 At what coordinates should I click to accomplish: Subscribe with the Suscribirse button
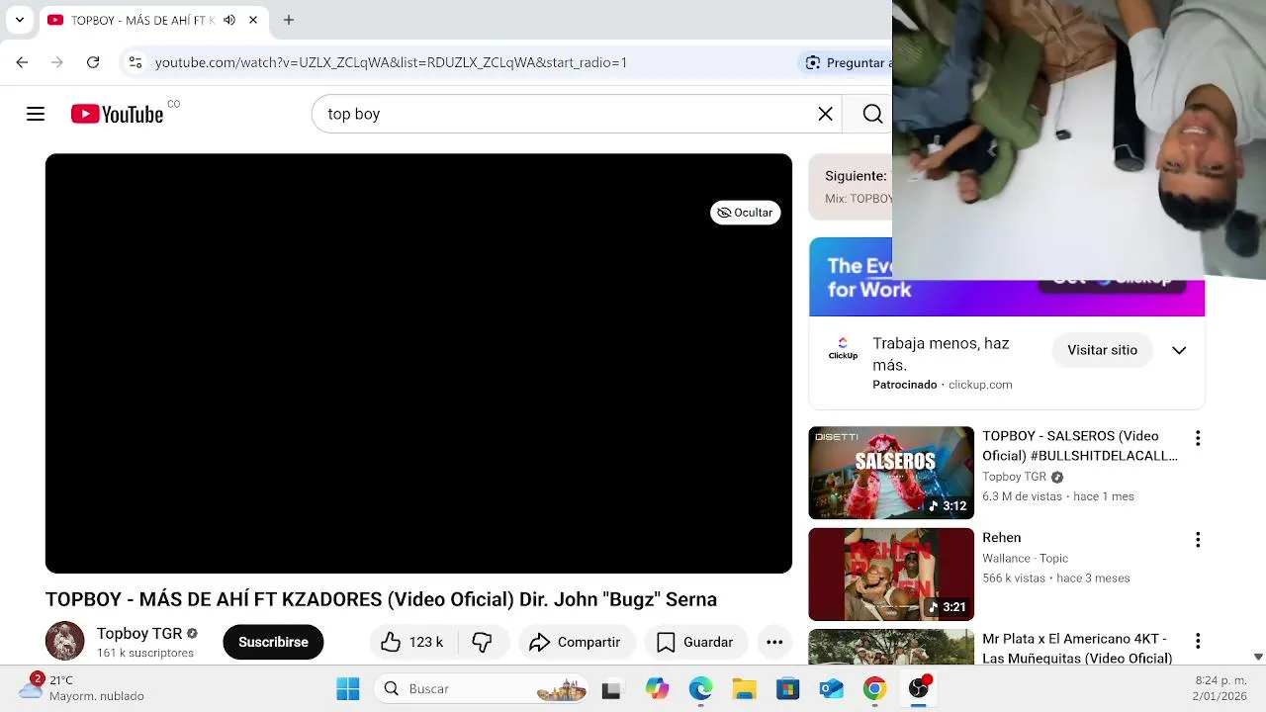(x=273, y=642)
